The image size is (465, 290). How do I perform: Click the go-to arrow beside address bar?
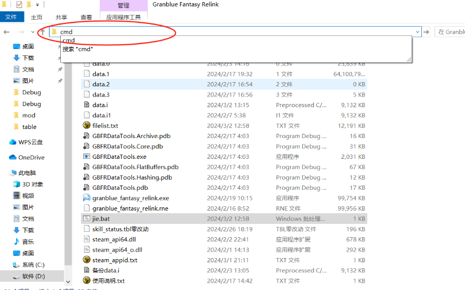(426, 32)
